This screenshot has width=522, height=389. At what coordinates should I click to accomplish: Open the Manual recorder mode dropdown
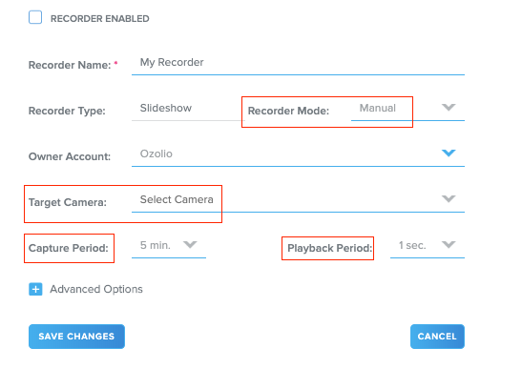click(407, 109)
